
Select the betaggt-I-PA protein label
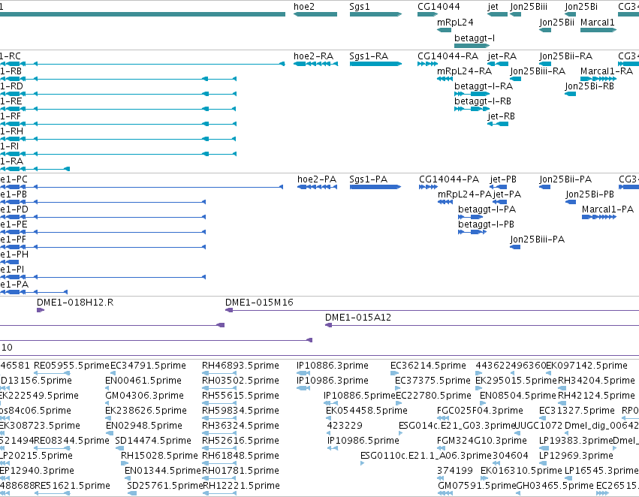click(487, 209)
